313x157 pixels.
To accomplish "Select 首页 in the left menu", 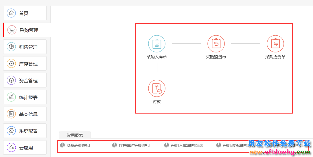I will [x=24, y=13].
